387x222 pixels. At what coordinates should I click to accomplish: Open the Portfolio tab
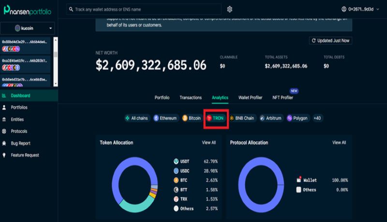click(x=162, y=97)
